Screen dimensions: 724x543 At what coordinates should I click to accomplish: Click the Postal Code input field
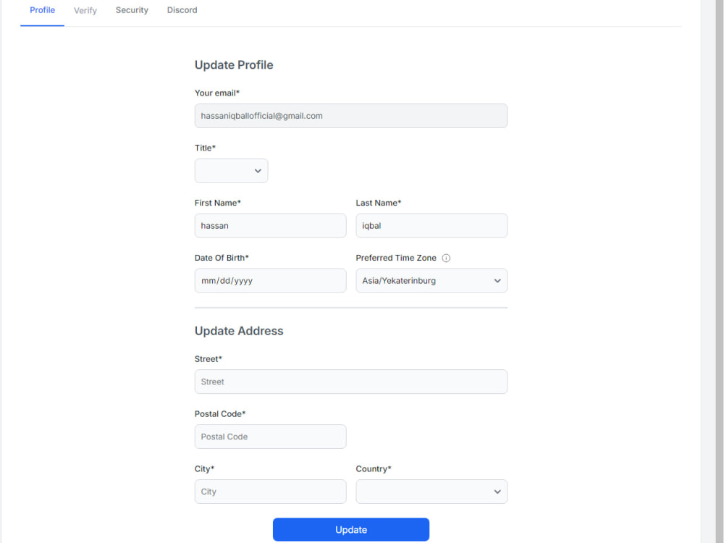(270, 437)
